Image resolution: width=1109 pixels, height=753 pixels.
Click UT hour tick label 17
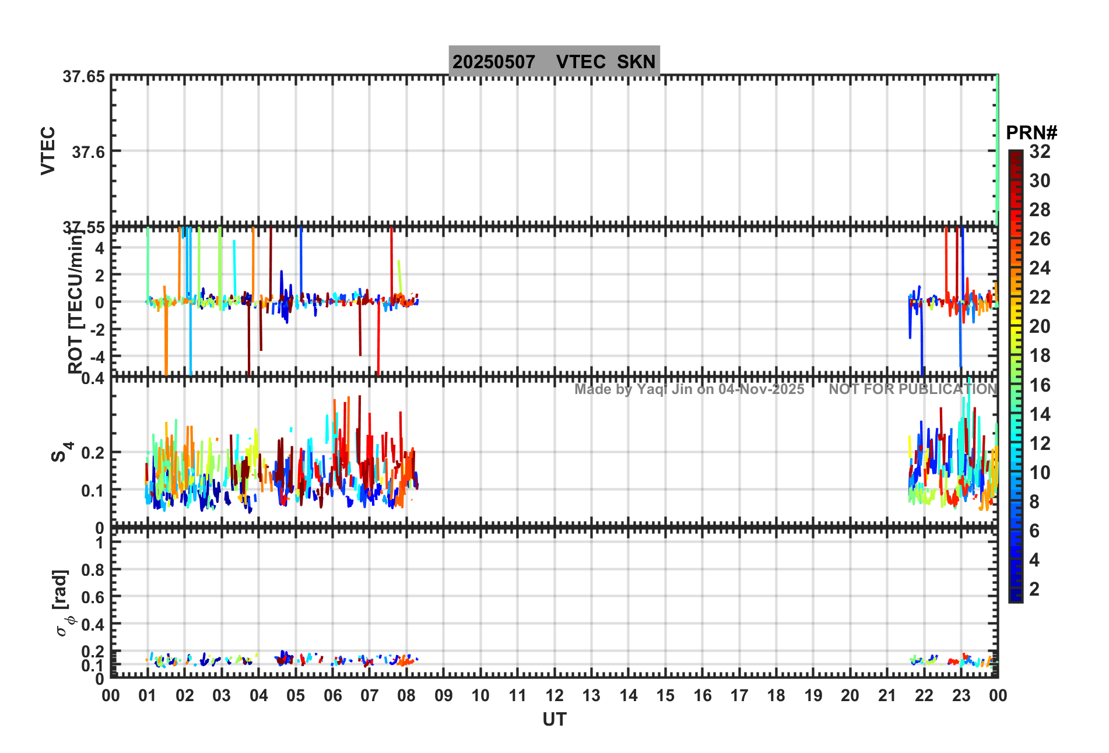[x=739, y=695]
